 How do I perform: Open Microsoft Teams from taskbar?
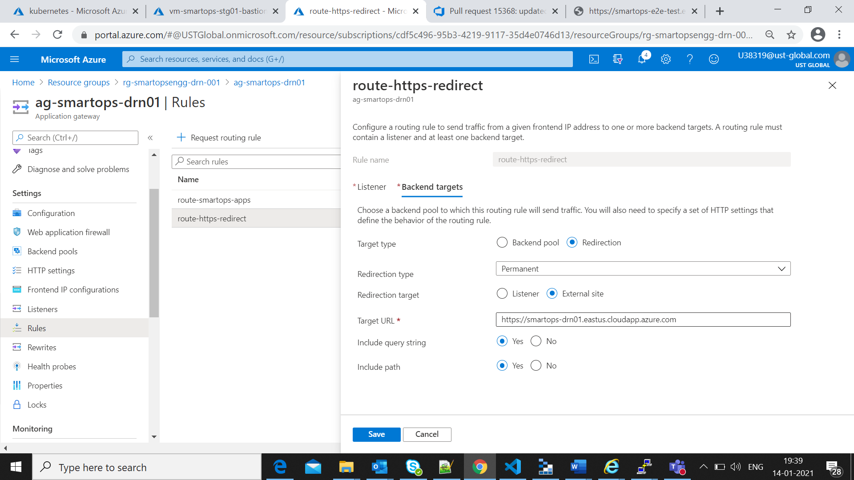[x=677, y=467]
